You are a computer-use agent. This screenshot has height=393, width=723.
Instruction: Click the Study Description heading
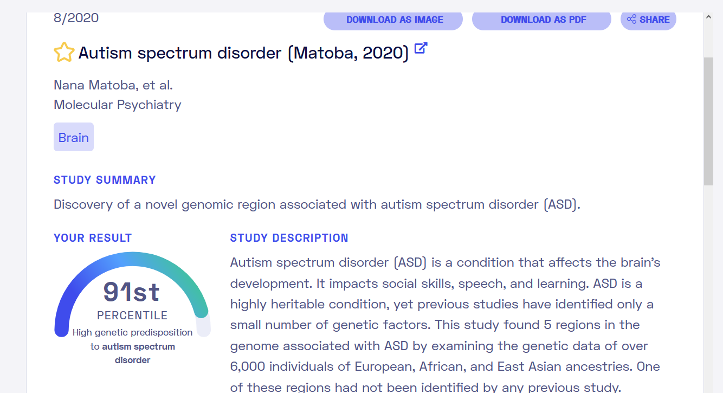(x=289, y=238)
